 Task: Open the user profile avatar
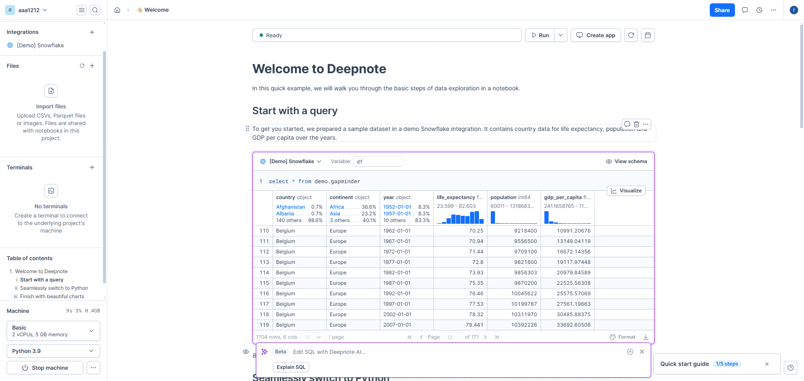pyautogui.click(x=794, y=10)
